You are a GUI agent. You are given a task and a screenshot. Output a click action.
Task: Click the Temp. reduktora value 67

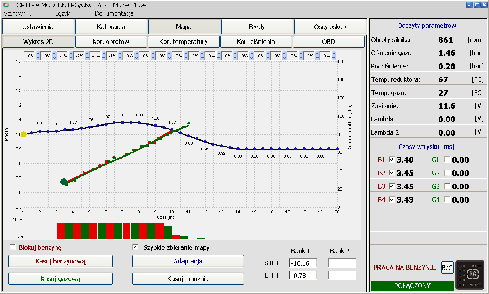pos(443,80)
